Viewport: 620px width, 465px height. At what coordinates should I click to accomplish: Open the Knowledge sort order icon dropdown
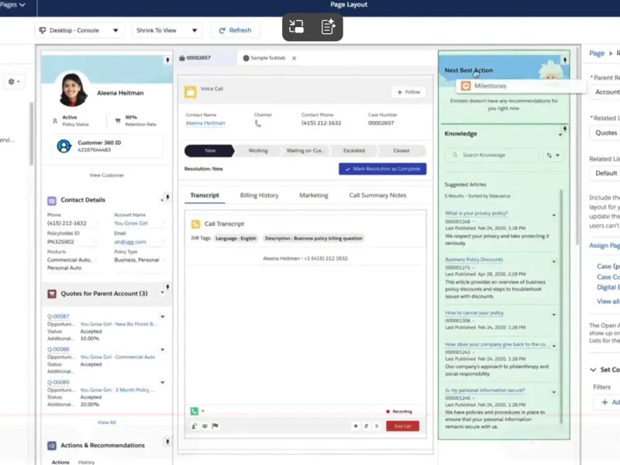point(552,155)
